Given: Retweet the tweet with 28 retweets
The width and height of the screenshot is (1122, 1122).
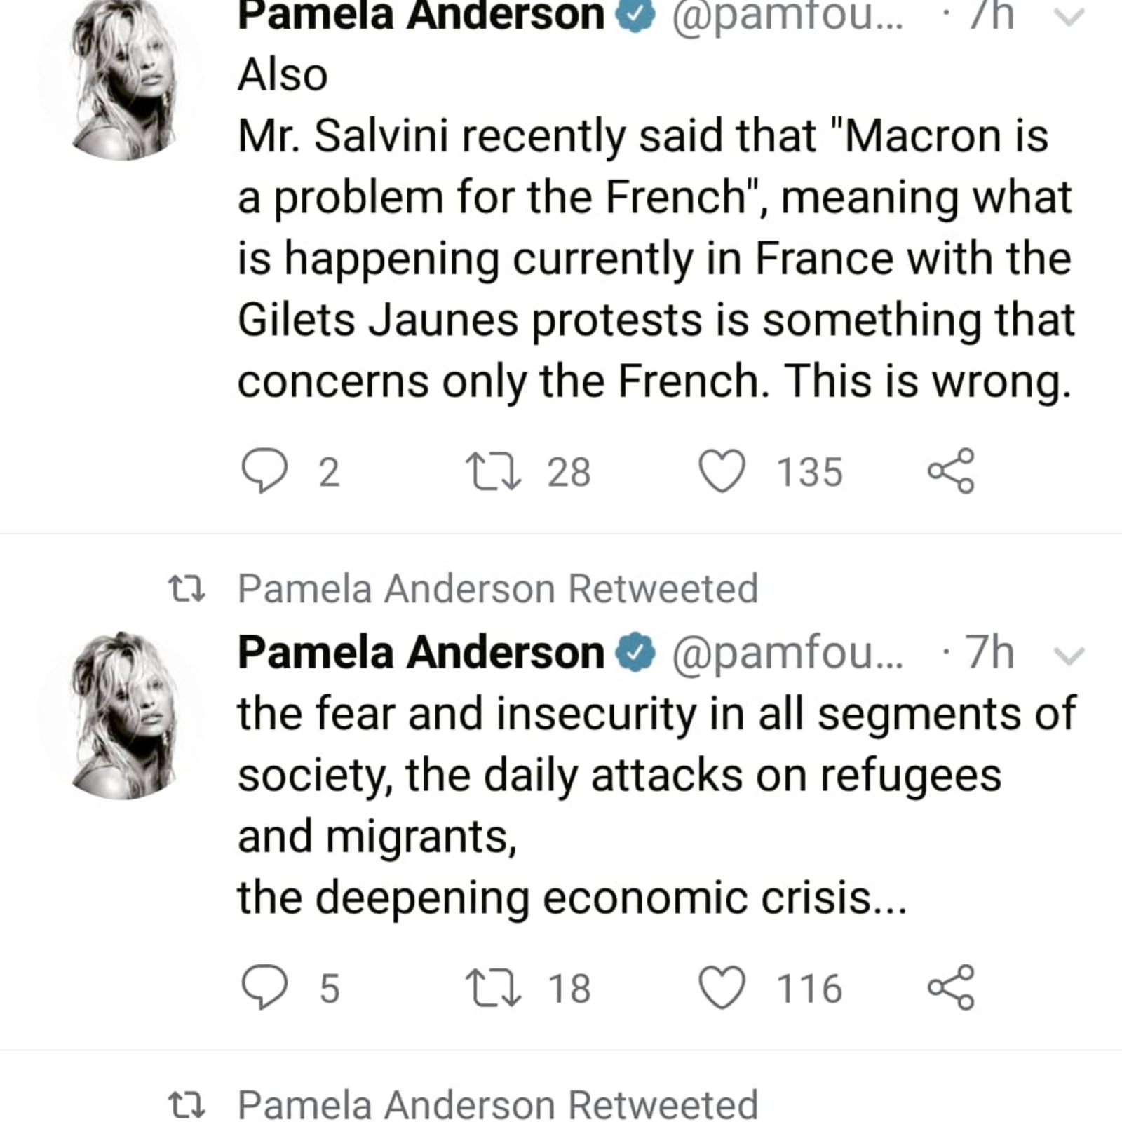Looking at the screenshot, I should coord(494,471).
